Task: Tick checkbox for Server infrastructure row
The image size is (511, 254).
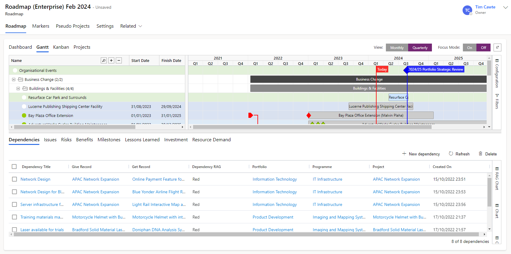Action: tap(14, 204)
